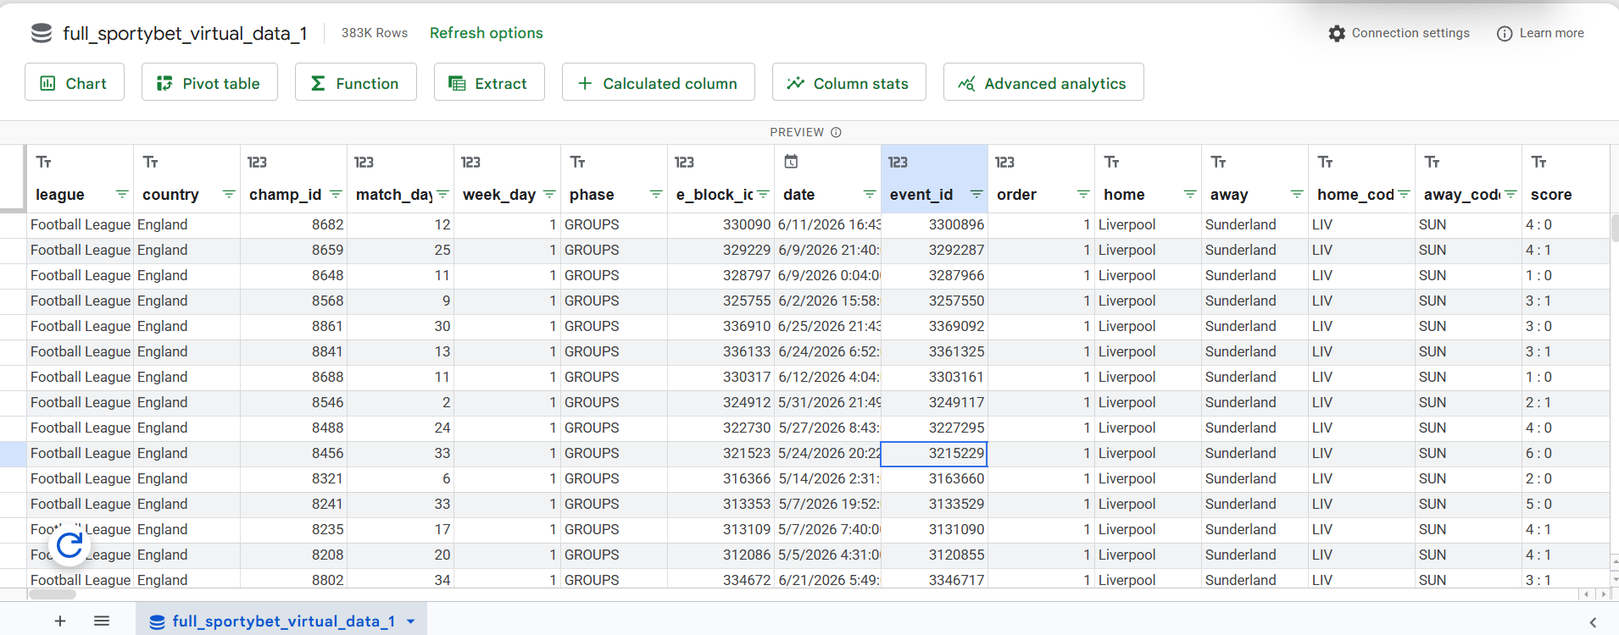Open filter menu for date column
Image resolution: width=1619 pixels, height=635 pixels.
tap(870, 195)
